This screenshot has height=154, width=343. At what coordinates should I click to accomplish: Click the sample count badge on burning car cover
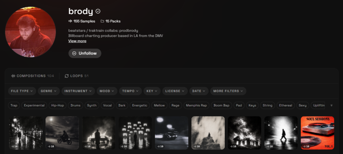click(x=87, y=146)
